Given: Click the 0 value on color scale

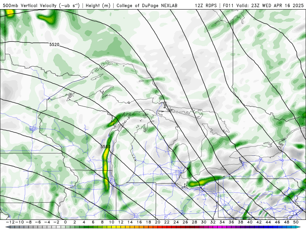Looking at the screenshot, I should (65, 222).
